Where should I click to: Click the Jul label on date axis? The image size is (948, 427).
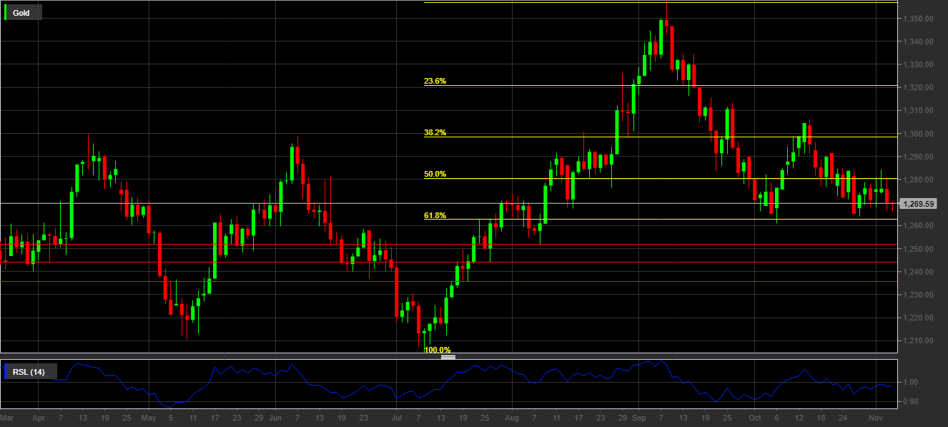395,417
